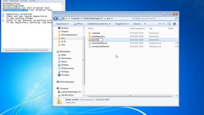Refresh the folder with the refresh icon
204x115 pixels.
[136, 19]
